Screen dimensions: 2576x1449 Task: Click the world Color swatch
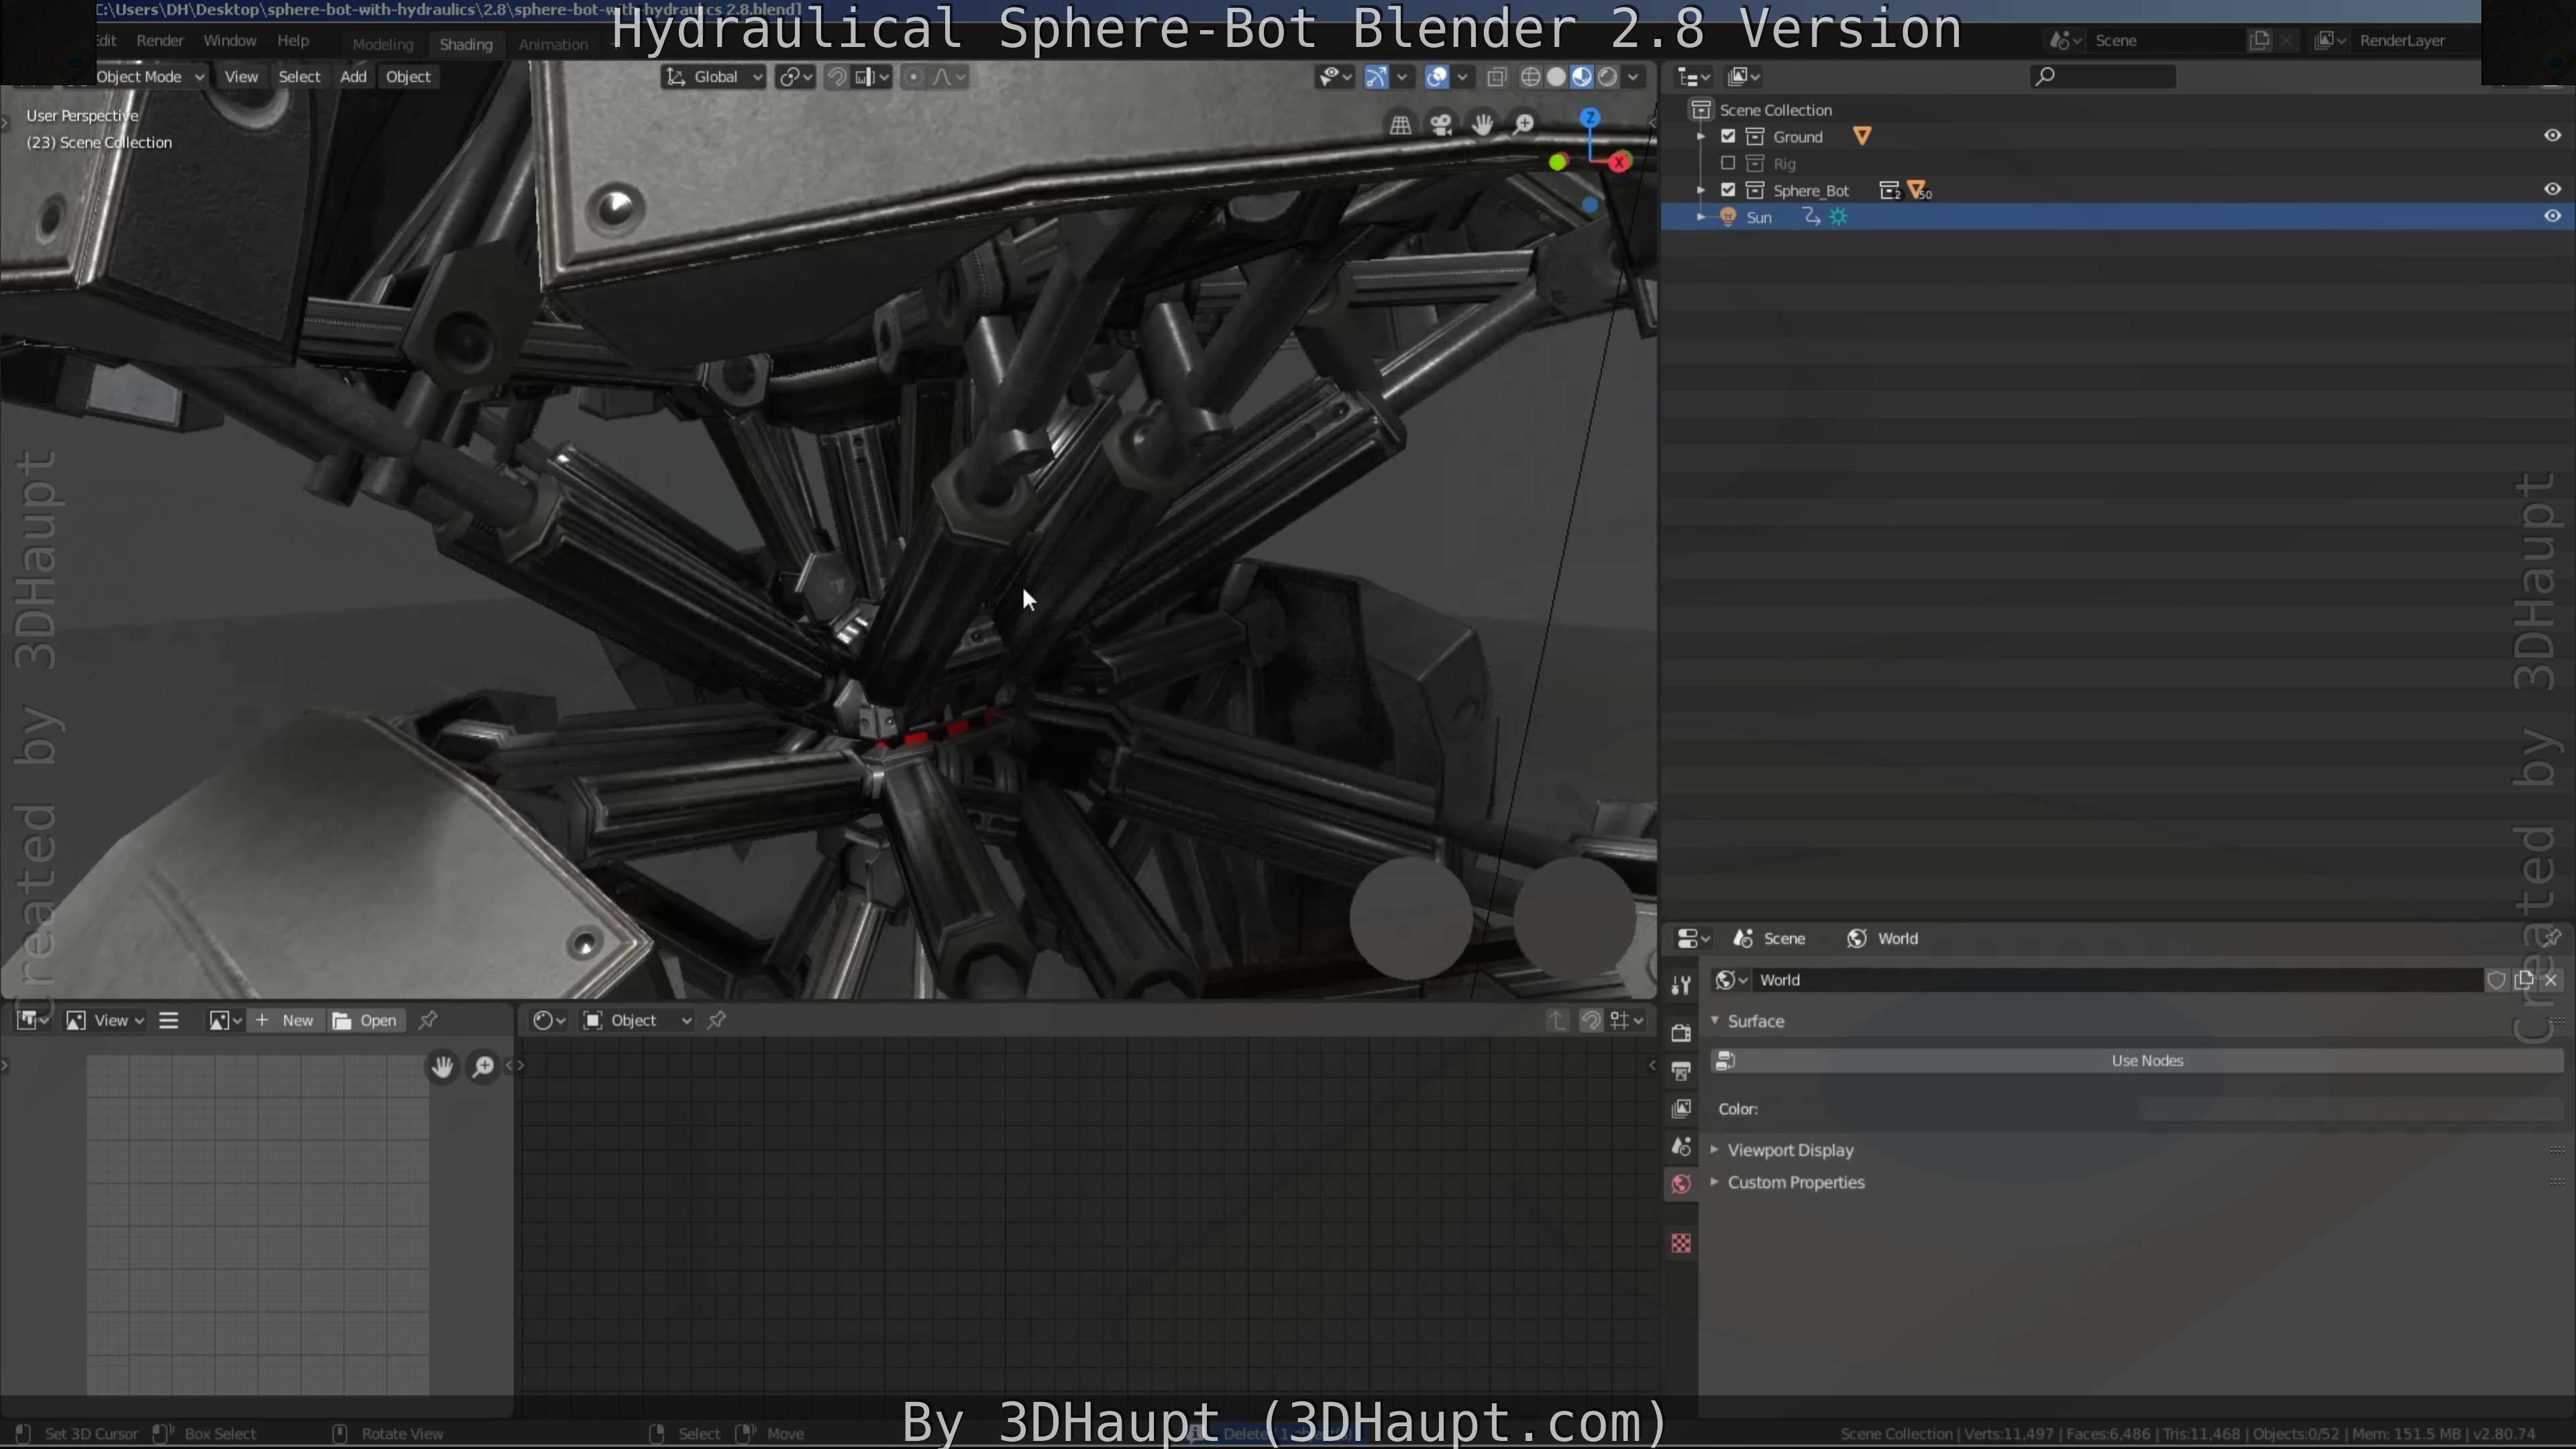(x=2350, y=1109)
